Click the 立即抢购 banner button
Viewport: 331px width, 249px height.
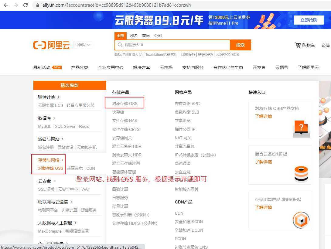point(309,20)
